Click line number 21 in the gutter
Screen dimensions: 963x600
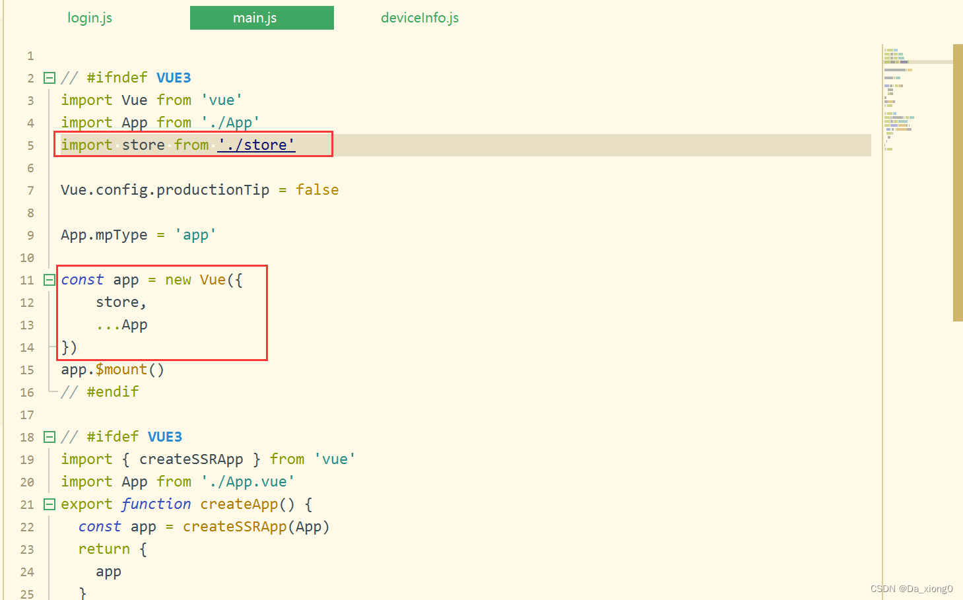click(x=27, y=505)
